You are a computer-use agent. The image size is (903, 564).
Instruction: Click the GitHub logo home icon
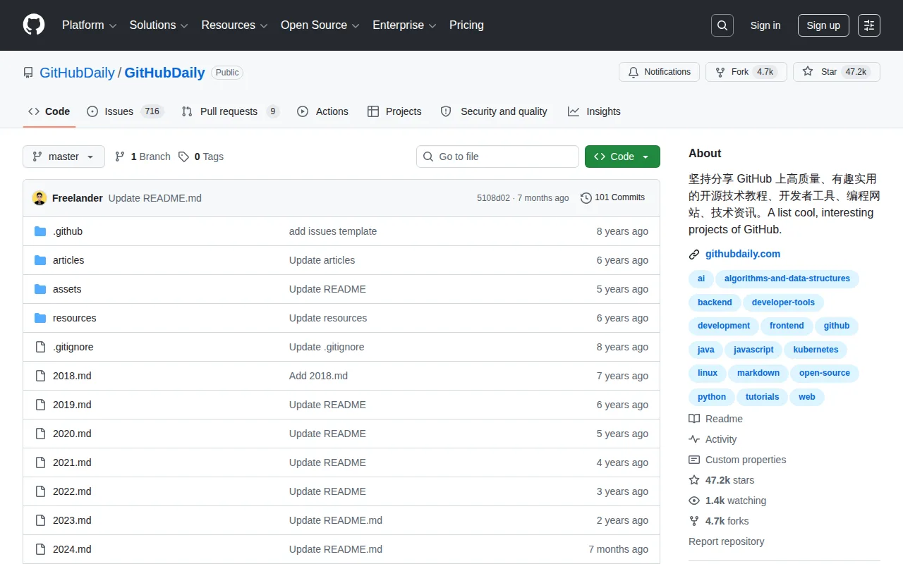[34, 25]
